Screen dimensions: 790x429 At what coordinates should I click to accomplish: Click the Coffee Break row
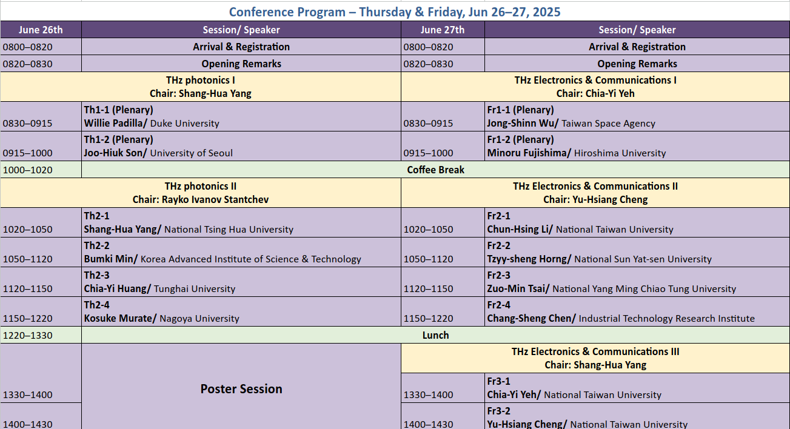click(435, 170)
